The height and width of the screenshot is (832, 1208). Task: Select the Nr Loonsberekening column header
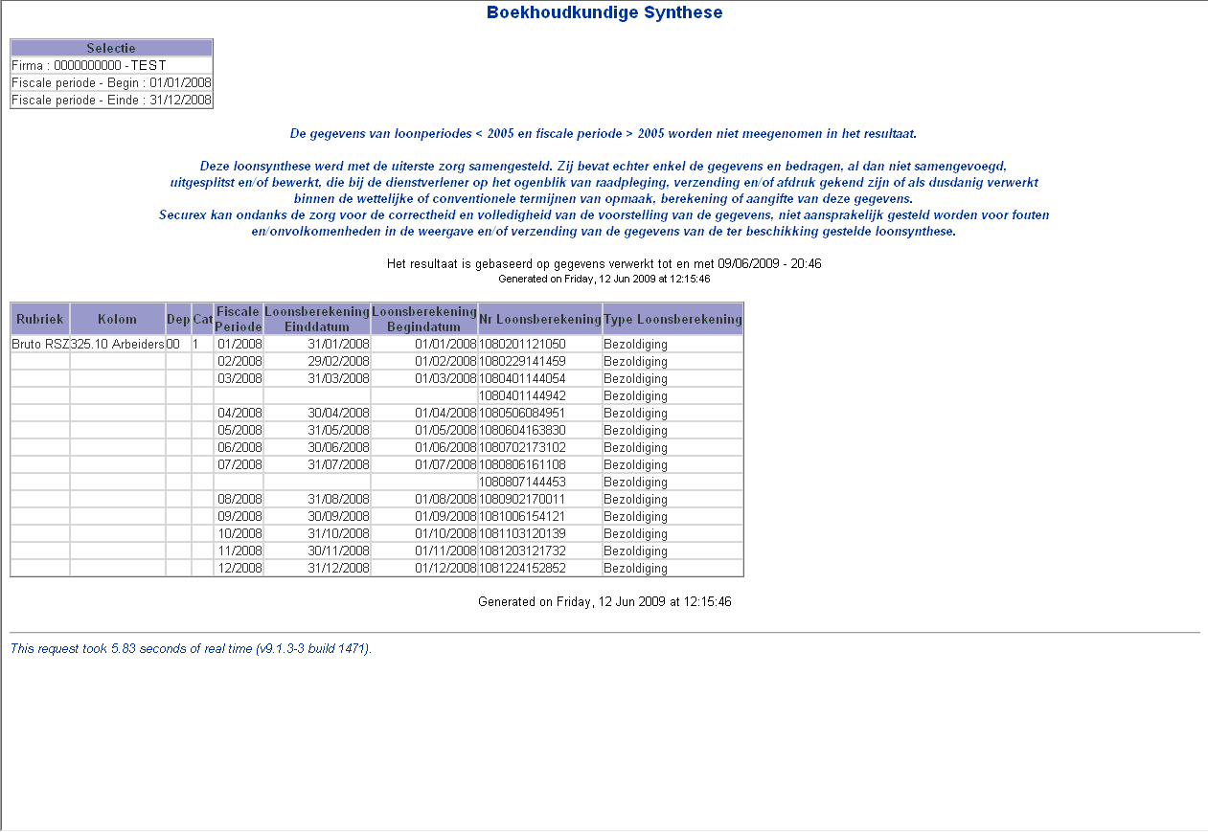(540, 319)
